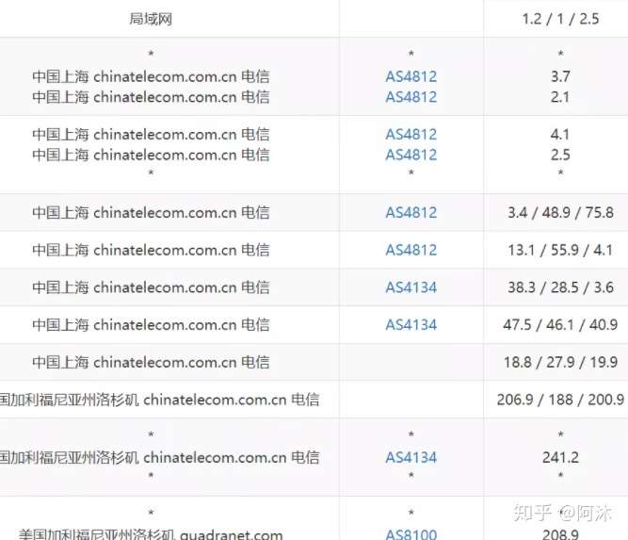This screenshot has height=540, width=628.
Task: Select the latency value 208.9
Action: (560, 534)
